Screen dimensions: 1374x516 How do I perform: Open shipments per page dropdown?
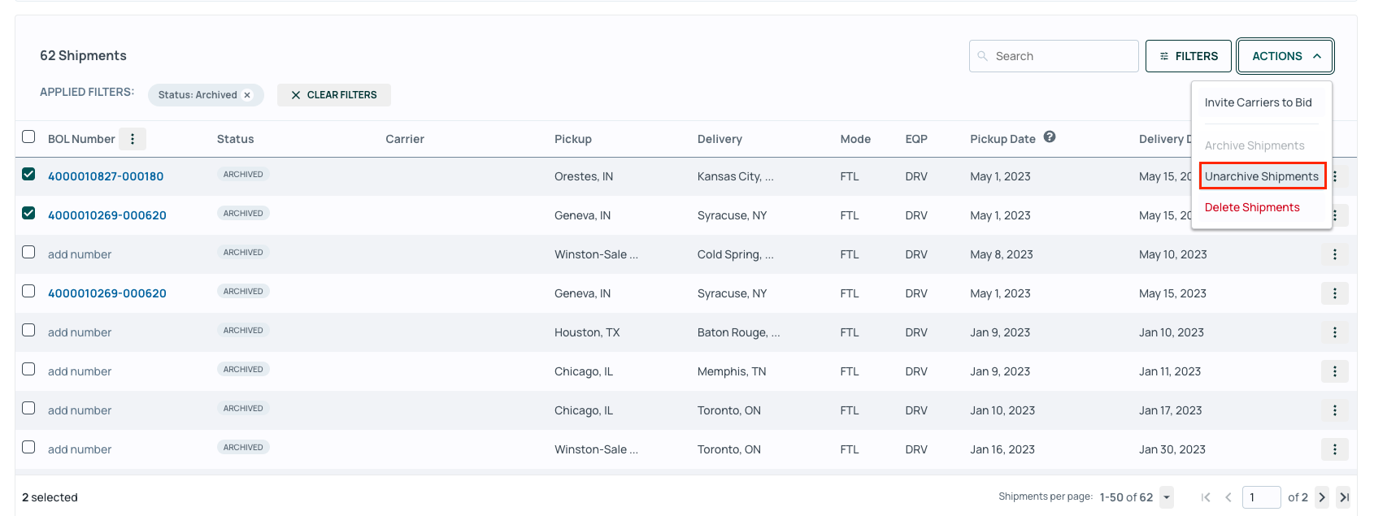[x=1167, y=497]
